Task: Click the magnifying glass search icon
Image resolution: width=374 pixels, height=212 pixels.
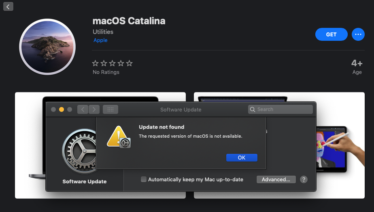Action: 253,109
